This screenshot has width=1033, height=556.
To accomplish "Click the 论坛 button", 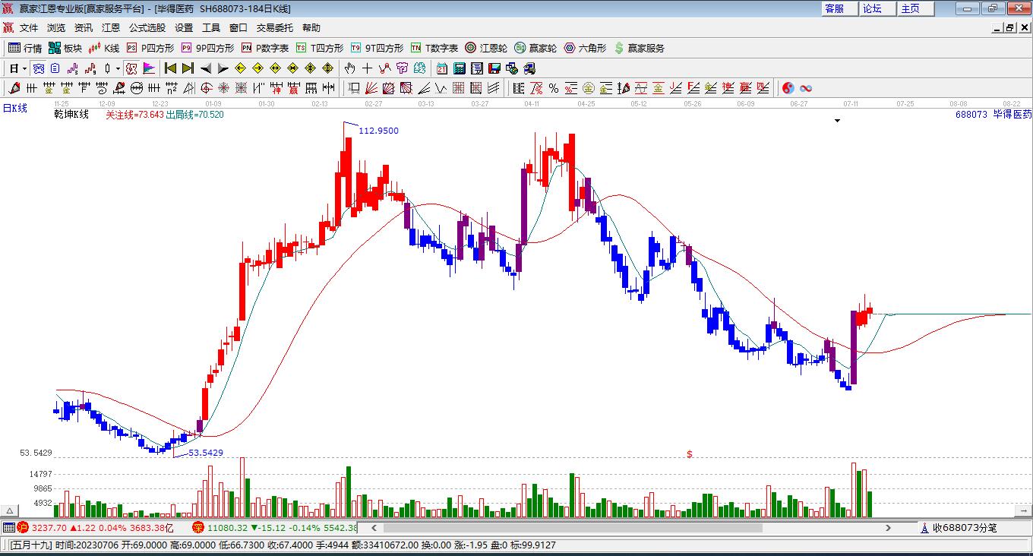I will tap(877, 8).
